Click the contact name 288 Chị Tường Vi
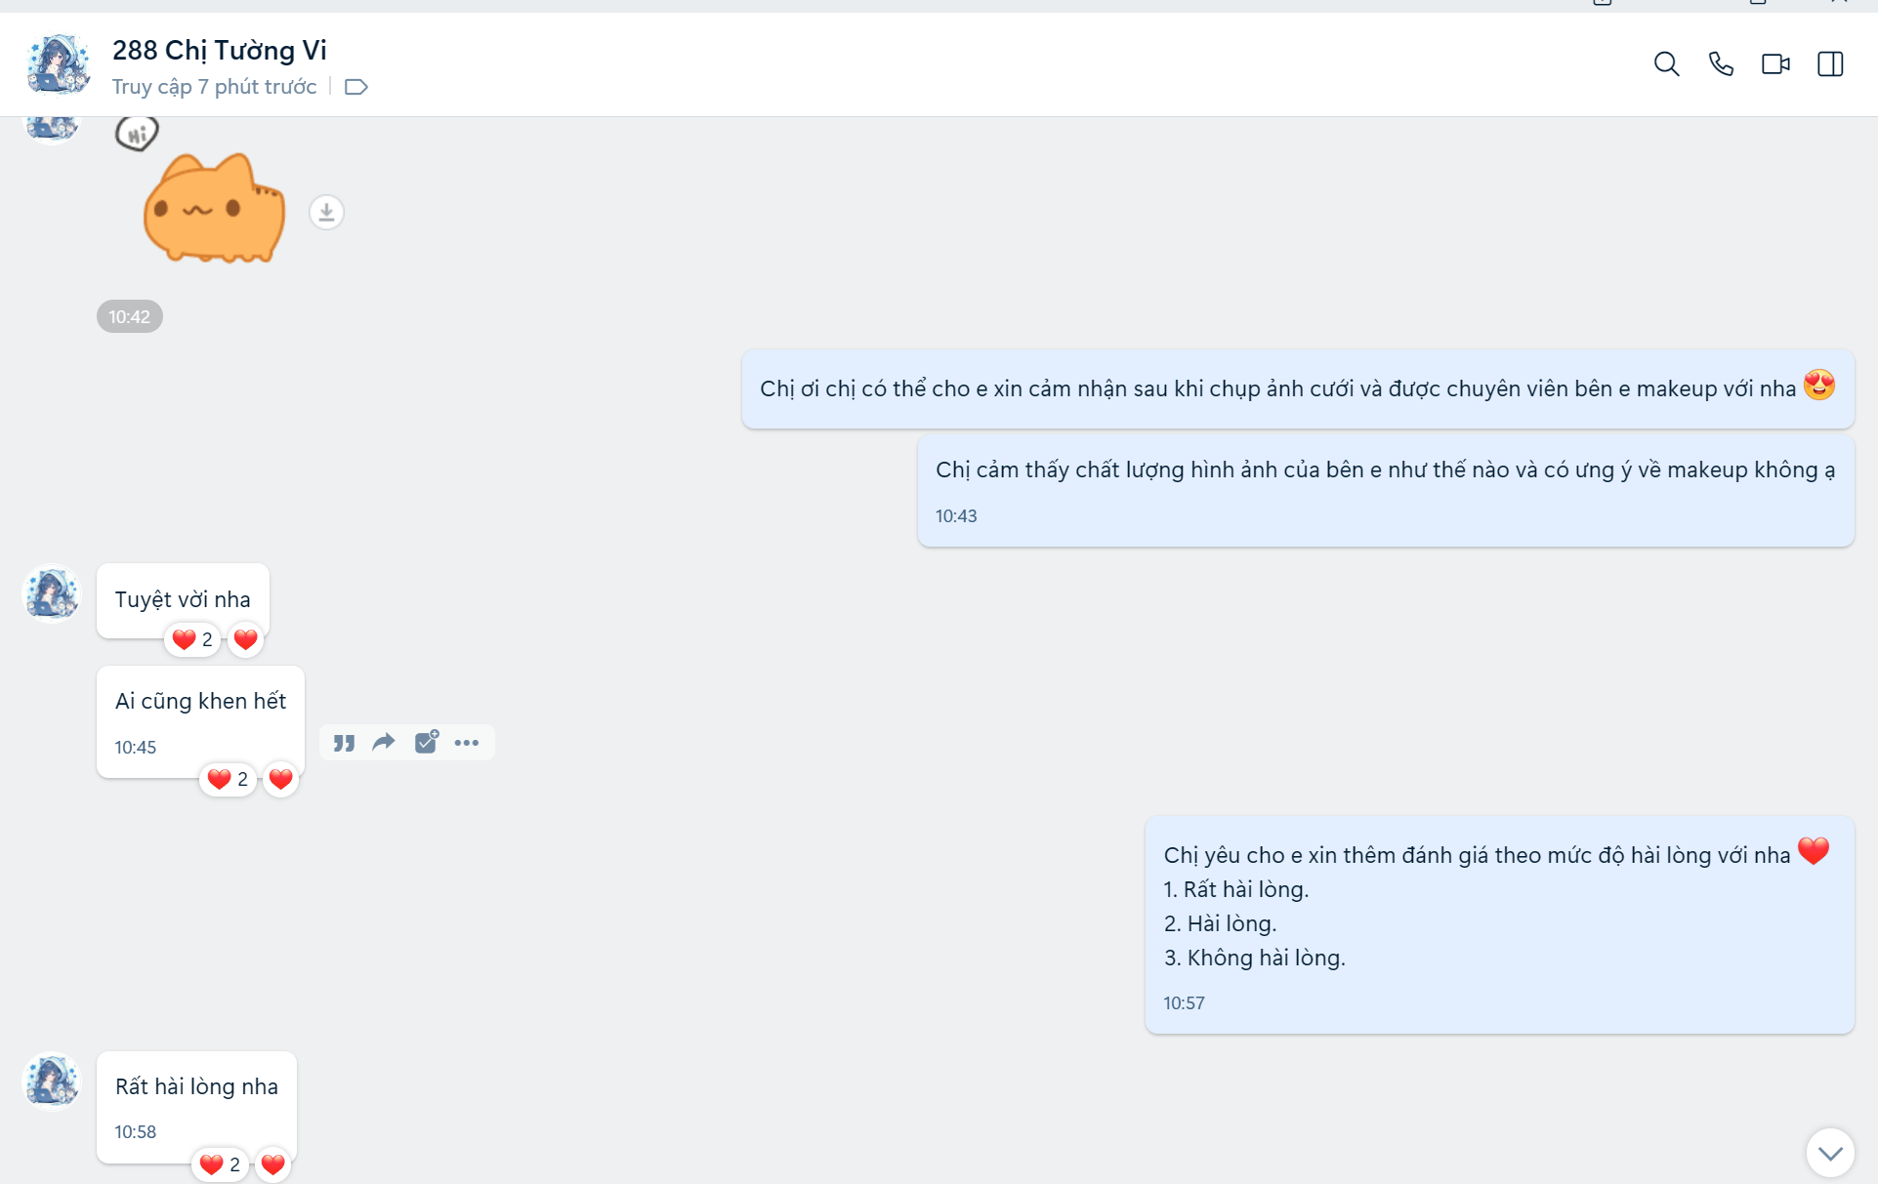 click(x=219, y=50)
